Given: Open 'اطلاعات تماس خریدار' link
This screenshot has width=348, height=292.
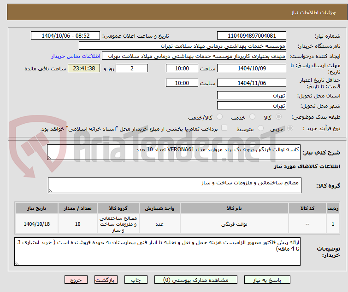Looking at the screenshot, I should pyautogui.click(x=76, y=56).
